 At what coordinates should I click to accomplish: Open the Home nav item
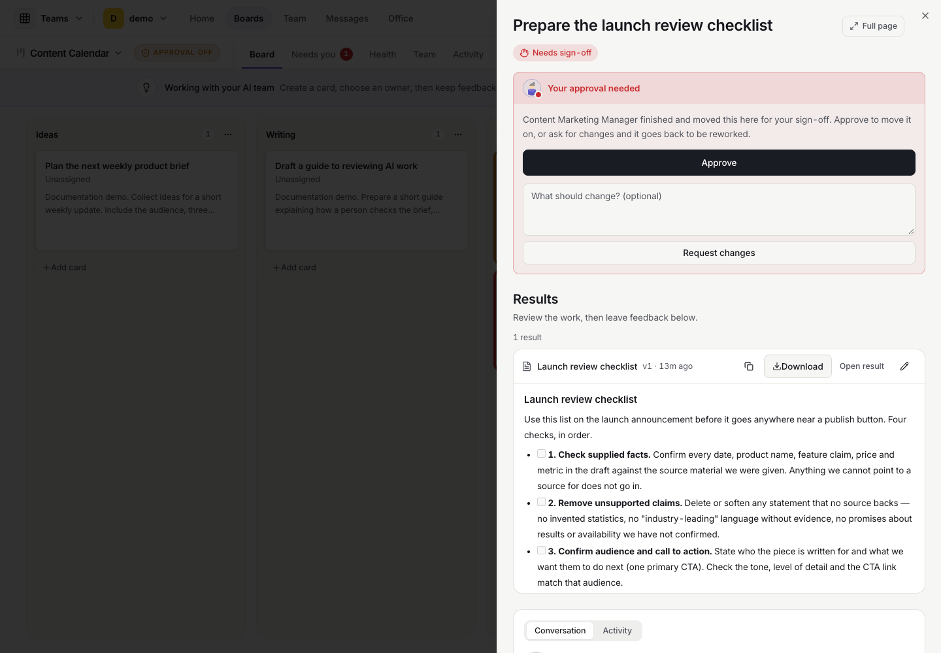pos(202,18)
